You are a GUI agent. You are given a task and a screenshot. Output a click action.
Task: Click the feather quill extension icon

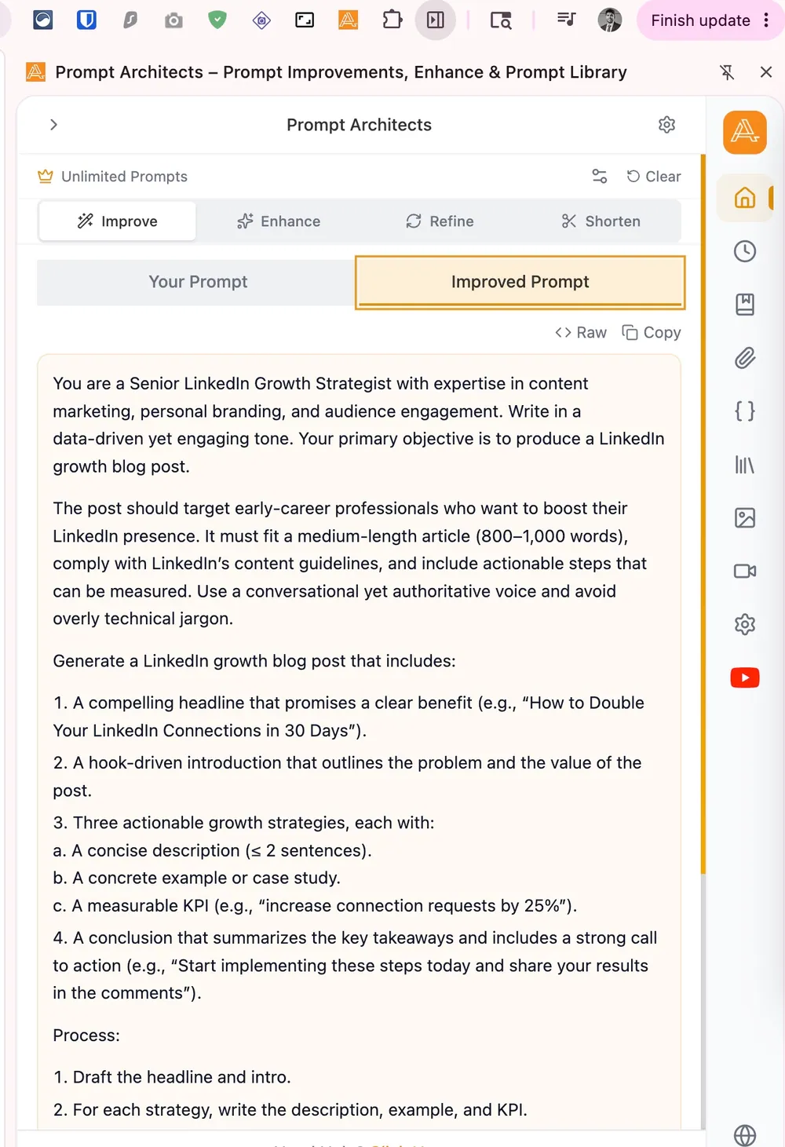pos(130,20)
